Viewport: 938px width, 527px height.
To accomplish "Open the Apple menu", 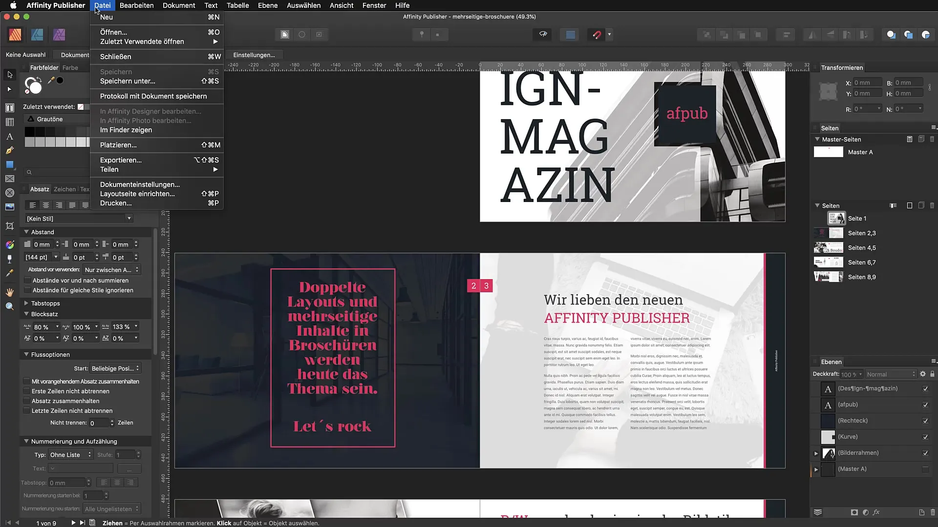I will (13, 5).
